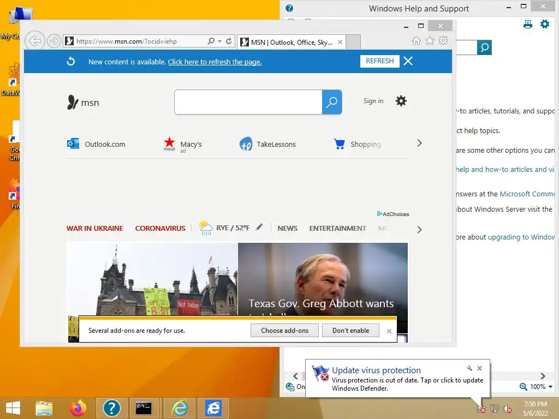Click the IE address bar URL
The image size is (559, 419).
127,41
